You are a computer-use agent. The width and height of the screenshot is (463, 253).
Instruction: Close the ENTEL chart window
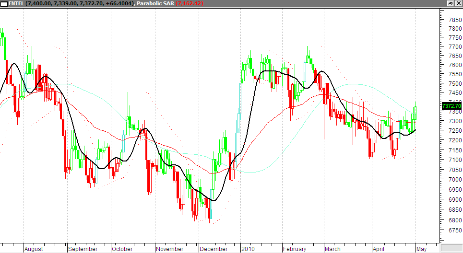tap(458, 3)
